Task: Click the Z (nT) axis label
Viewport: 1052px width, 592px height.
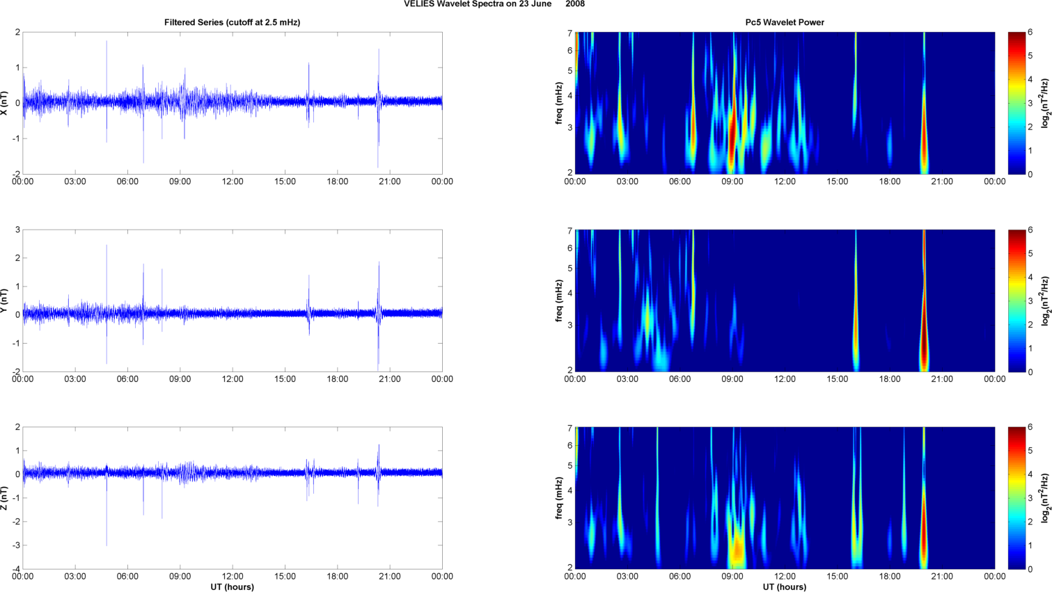Action: click(x=4, y=498)
